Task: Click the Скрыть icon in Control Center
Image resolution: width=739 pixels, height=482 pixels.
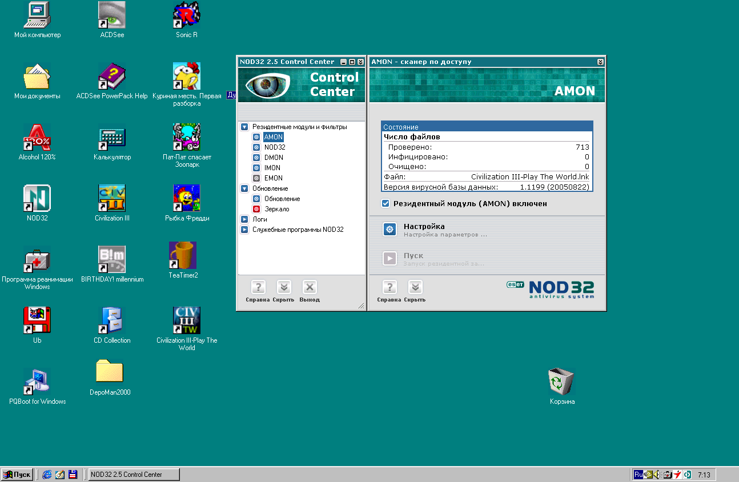Action: click(x=284, y=287)
